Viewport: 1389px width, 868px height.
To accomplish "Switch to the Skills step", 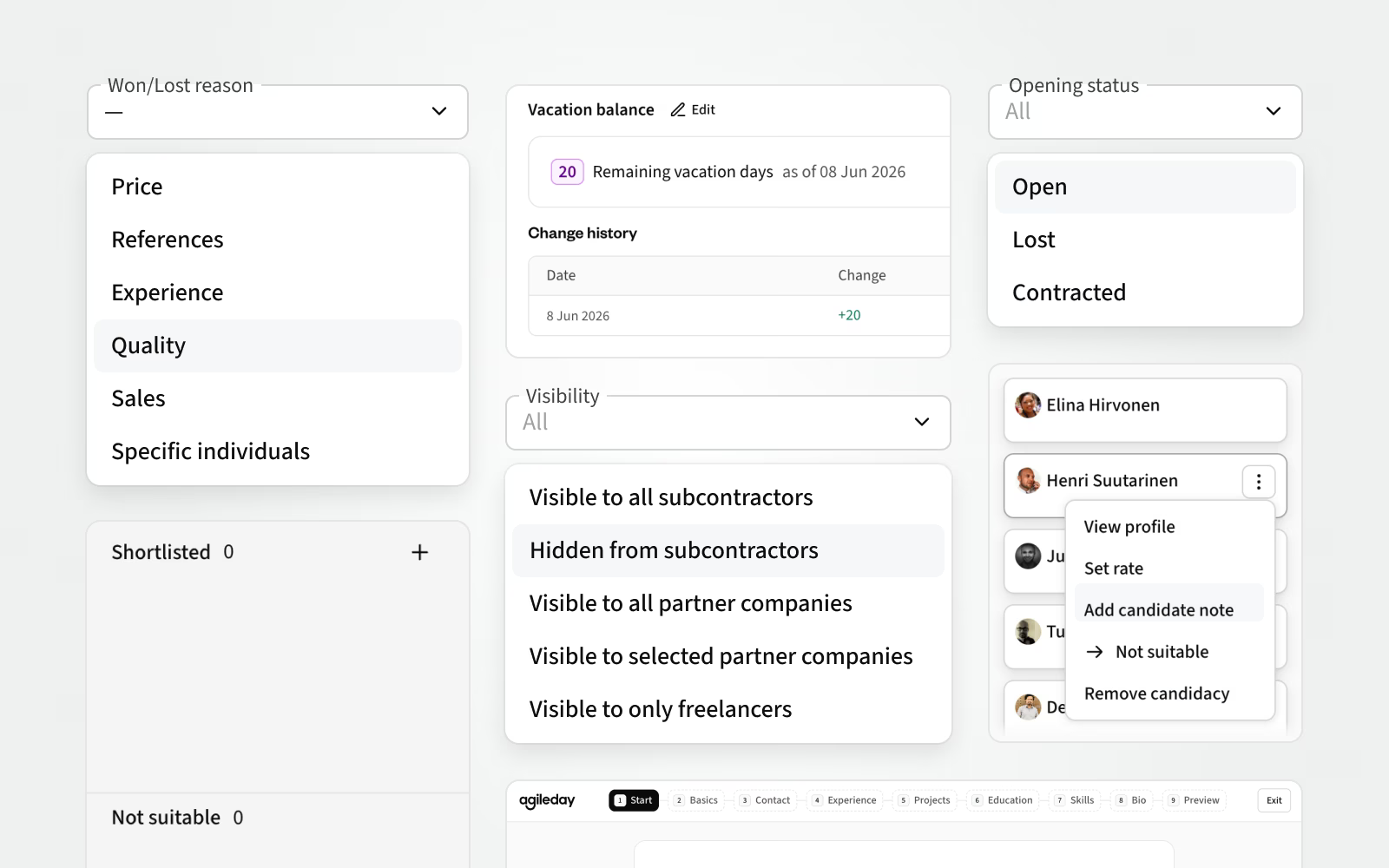I will click(1075, 800).
